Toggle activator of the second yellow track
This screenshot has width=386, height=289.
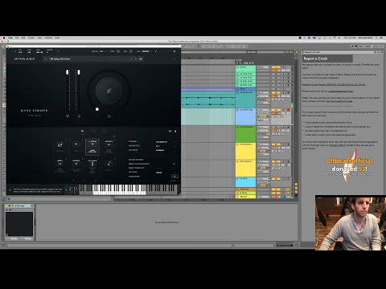pos(276,161)
